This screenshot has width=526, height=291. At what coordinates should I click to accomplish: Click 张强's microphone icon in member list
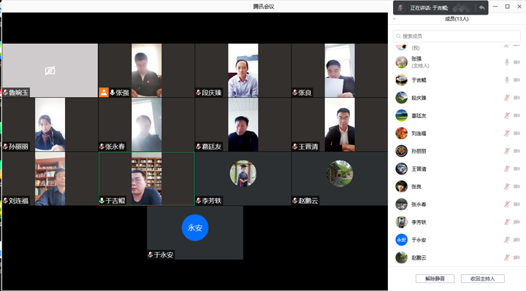point(507,62)
